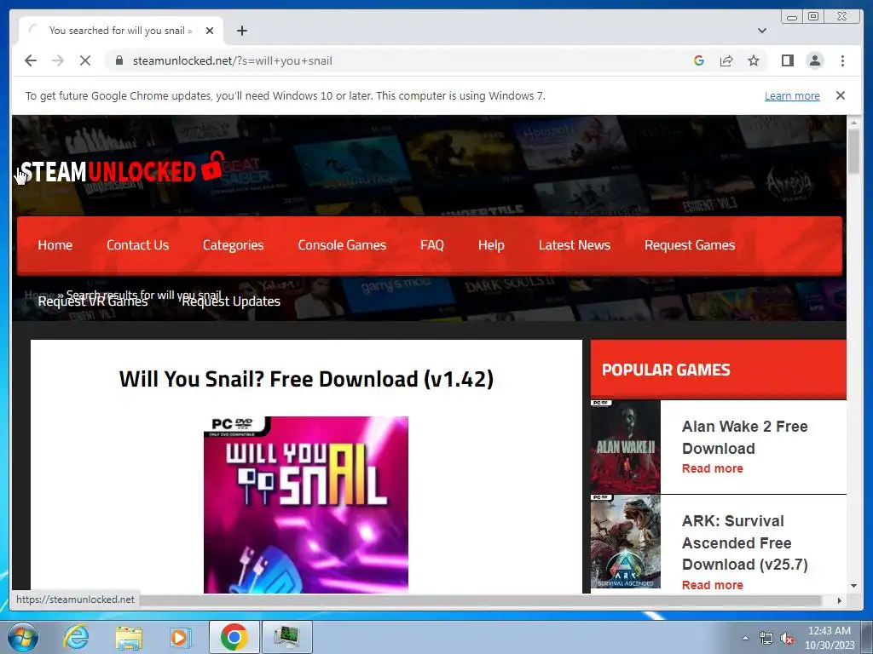Click the ARK Survival Ascended thumbnail
This screenshot has width=873, height=654.
coord(625,542)
